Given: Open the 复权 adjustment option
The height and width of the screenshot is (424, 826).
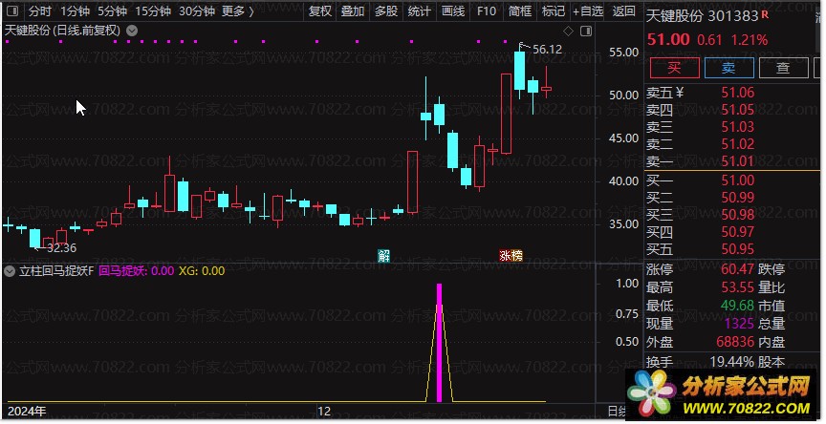Looking at the screenshot, I should tap(319, 11).
